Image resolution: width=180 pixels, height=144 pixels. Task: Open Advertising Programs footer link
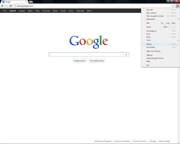pyautogui.click(x=103, y=141)
